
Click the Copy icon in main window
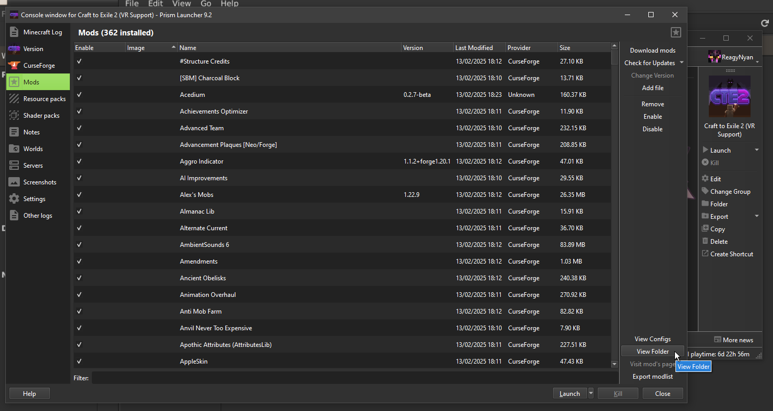point(705,229)
